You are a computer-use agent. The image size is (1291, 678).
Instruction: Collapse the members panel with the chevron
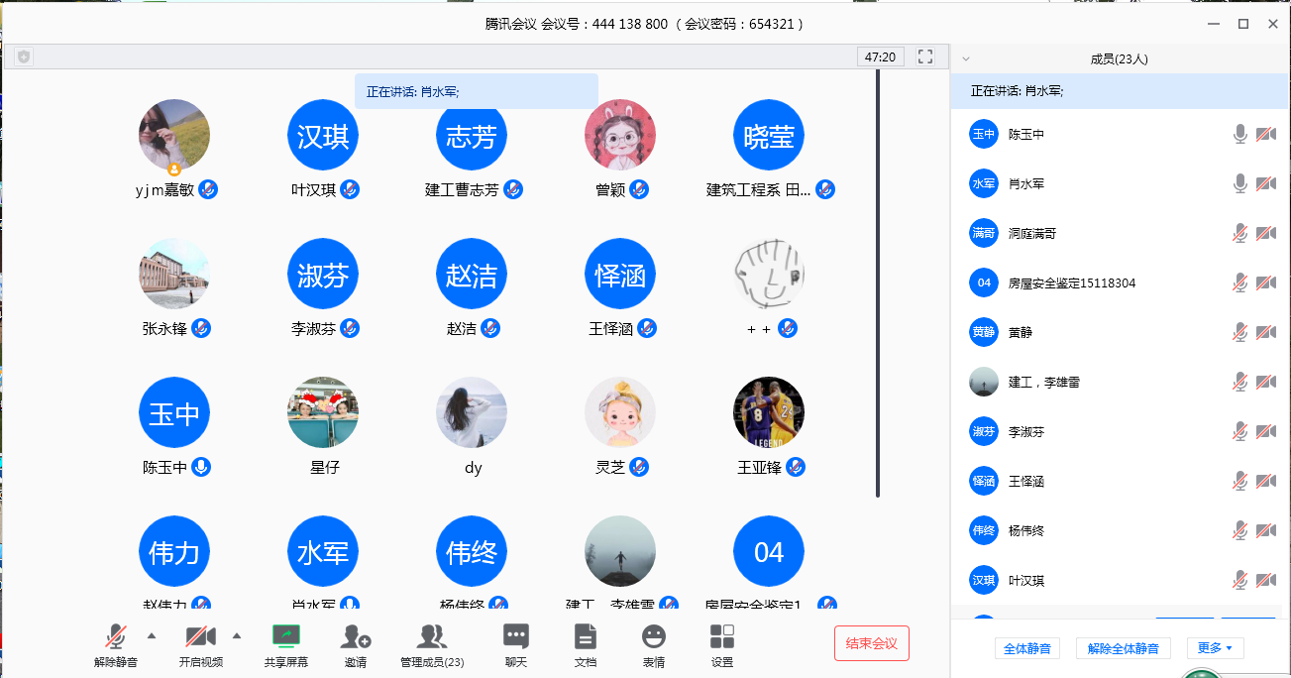[965, 57]
